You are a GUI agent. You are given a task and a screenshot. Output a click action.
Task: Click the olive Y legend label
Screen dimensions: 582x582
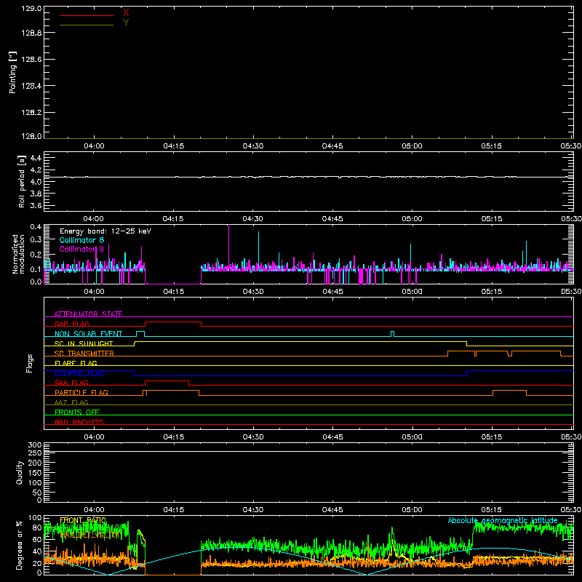click(x=126, y=23)
